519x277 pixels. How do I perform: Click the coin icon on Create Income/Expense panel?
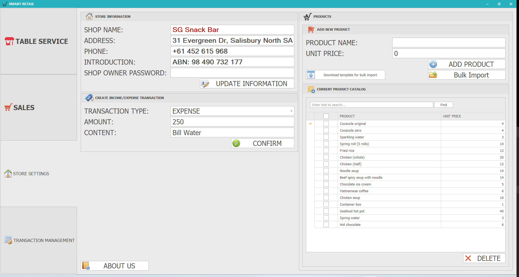(x=89, y=98)
